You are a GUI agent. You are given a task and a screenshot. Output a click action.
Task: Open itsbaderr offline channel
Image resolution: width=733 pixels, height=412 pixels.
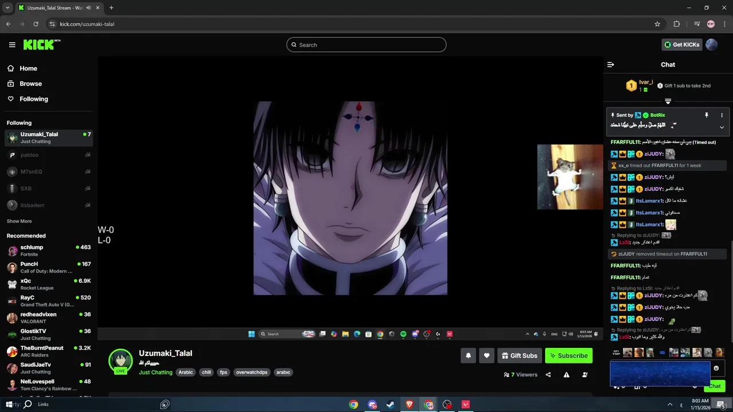(x=49, y=205)
